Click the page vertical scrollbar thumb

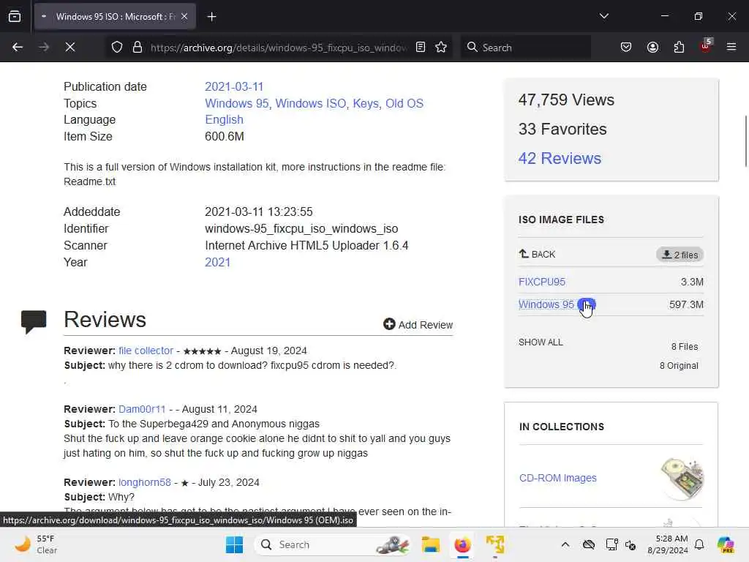[745, 141]
